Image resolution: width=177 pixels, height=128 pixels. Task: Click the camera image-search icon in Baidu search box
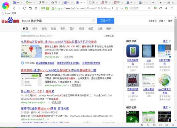click(93, 21)
